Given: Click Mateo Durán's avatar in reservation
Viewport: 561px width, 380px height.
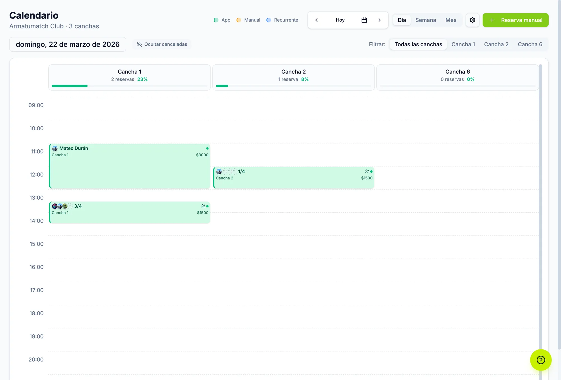Looking at the screenshot, I should pos(55,148).
